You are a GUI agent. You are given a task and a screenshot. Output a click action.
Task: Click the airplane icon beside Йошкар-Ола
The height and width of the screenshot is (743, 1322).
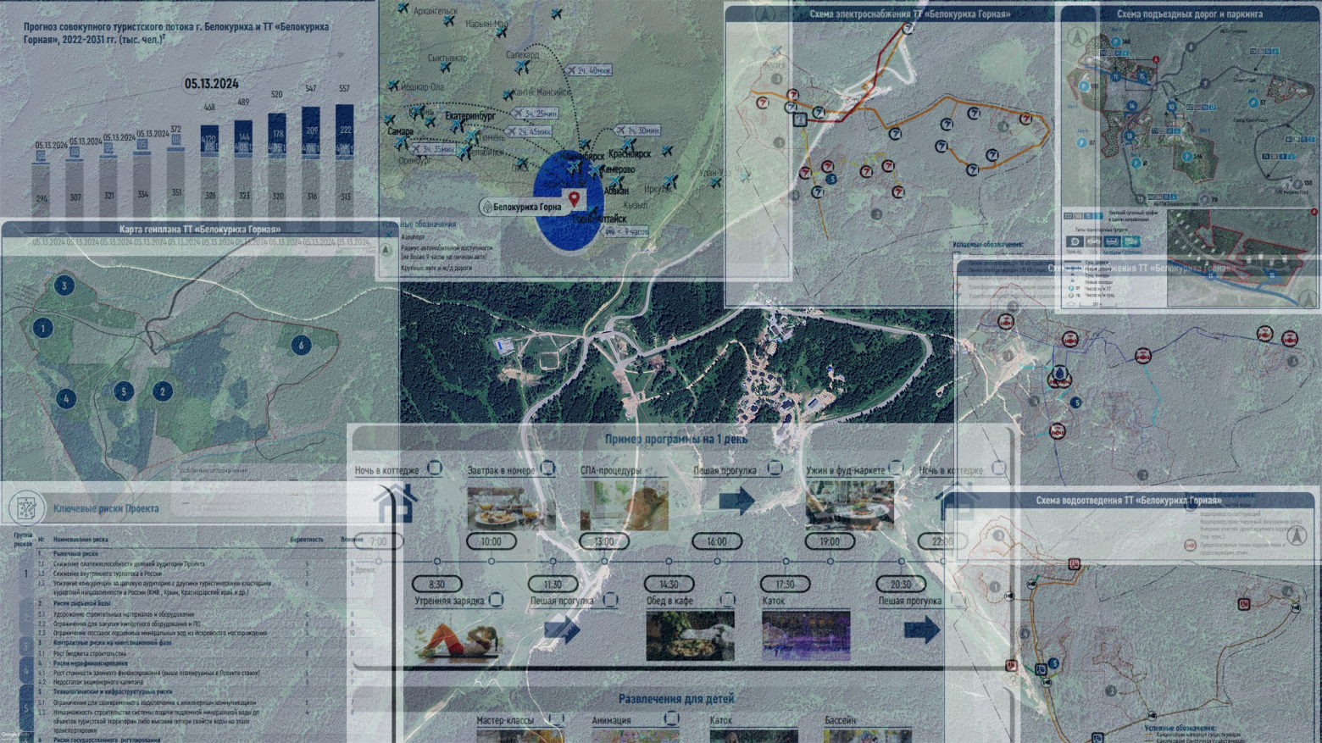click(392, 86)
